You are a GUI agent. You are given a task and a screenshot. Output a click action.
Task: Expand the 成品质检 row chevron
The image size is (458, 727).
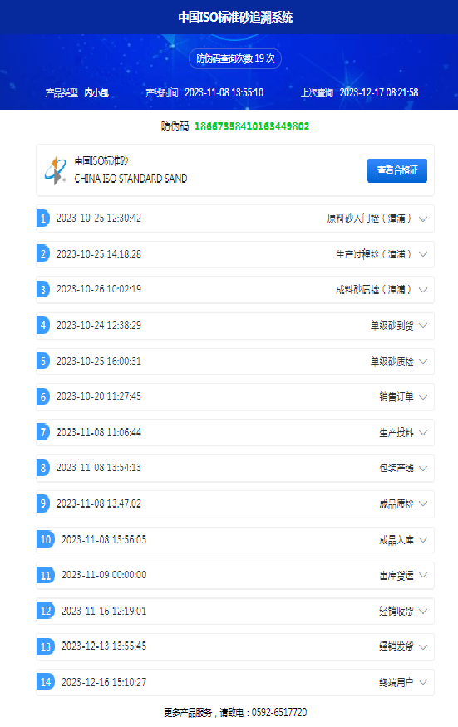[423, 504]
